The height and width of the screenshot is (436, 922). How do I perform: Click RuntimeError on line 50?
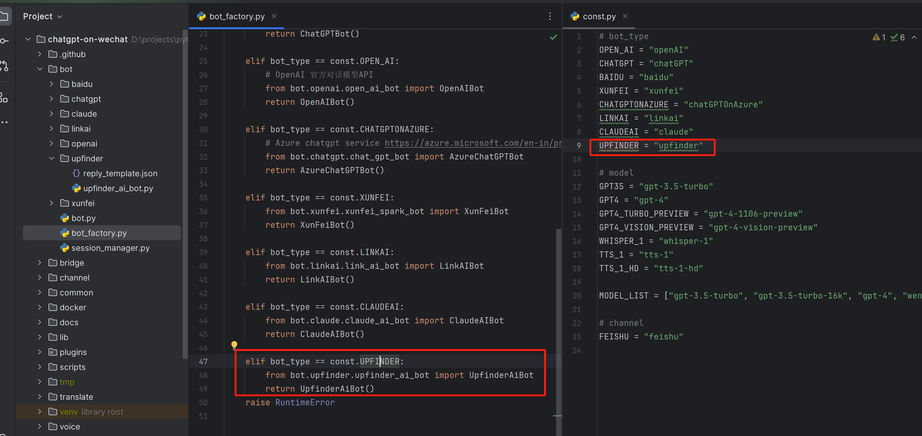click(305, 402)
